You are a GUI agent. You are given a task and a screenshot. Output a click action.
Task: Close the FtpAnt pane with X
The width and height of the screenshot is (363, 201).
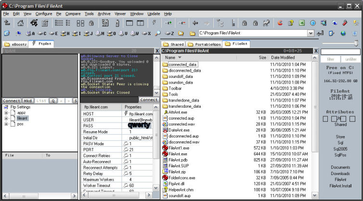pyautogui.click(x=157, y=51)
